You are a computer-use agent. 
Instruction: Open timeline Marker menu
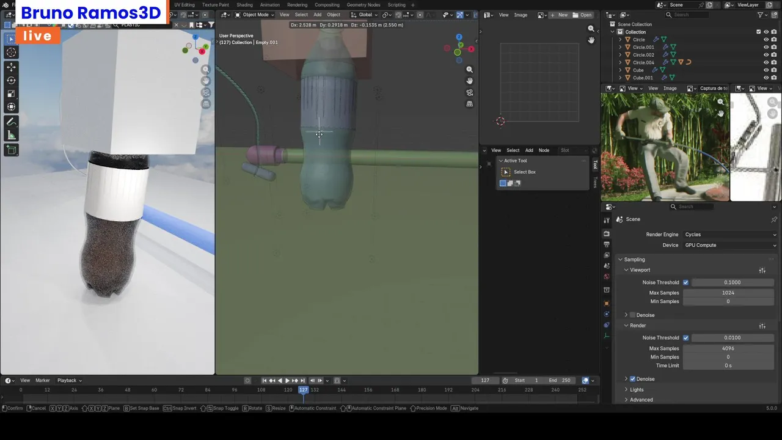click(42, 381)
